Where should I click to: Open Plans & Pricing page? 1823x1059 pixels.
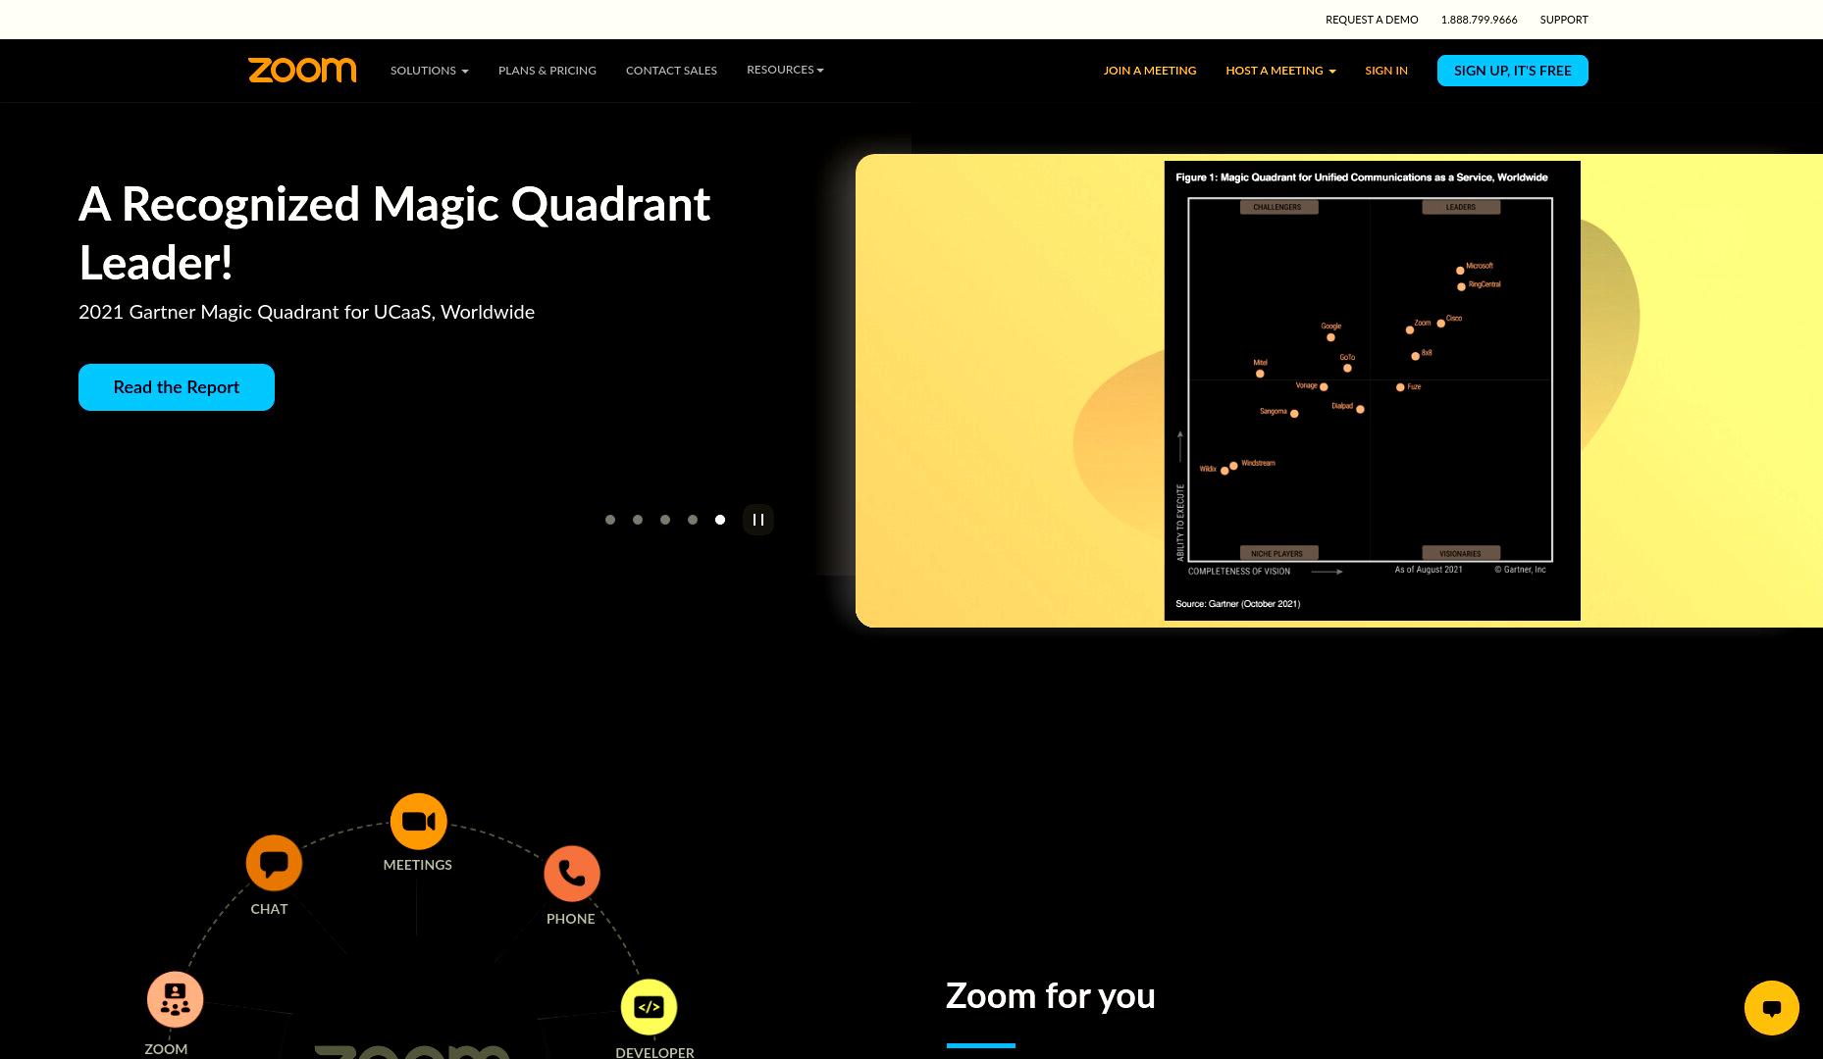point(547,71)
